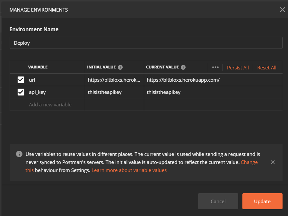Image resolution: width=288 pixels, height=216 pixels.
Task: Close the Manage Environments dialog
Action: coord(282,10)
